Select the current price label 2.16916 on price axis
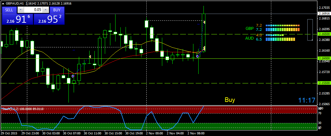Screen dimensions: 331x136 (x=325, y=13)
